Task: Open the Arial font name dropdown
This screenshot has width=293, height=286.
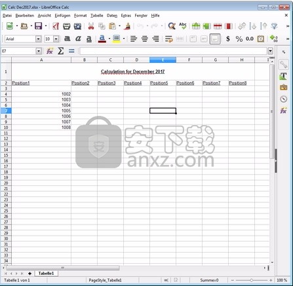Action: 38,39
